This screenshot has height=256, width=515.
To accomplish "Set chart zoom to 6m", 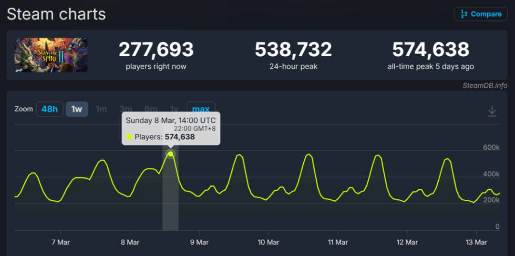I will tap(151, 109).
